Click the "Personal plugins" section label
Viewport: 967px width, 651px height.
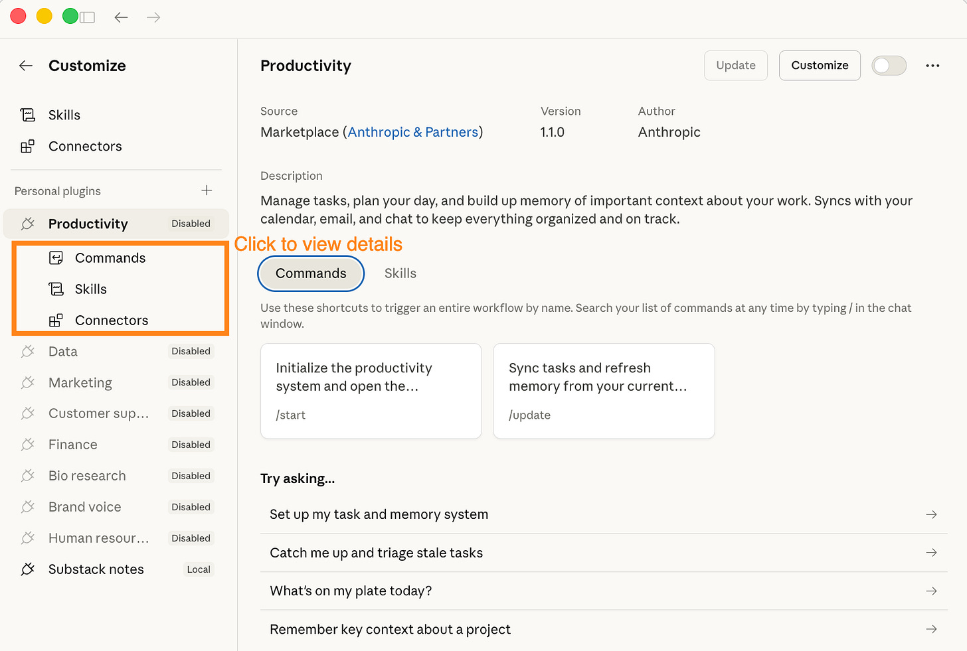point(58,191)
